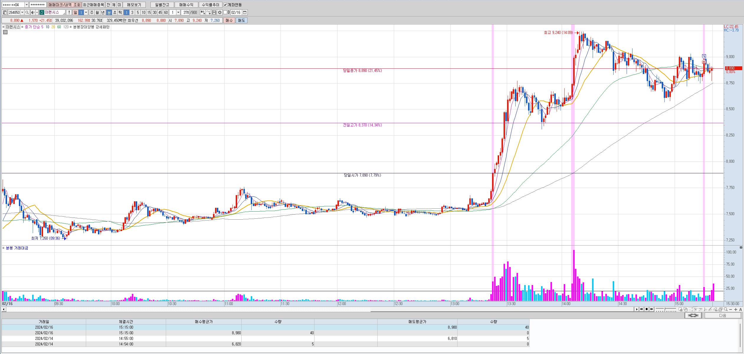Open chart settings gear icon
Screen dimensions: 744x354
(220, 12)
